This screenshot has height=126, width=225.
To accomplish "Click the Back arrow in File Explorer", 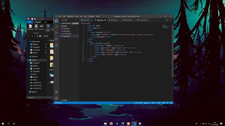I will [29, 36].
